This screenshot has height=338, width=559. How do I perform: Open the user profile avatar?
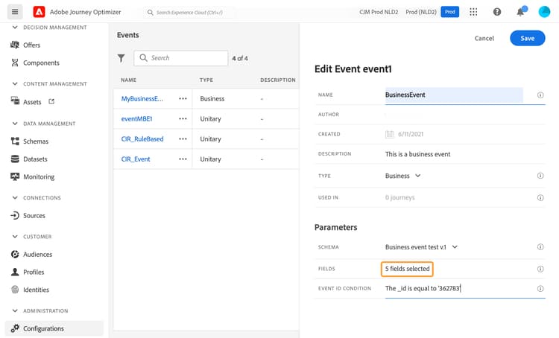pyautogui.click(x=544, y=12)
